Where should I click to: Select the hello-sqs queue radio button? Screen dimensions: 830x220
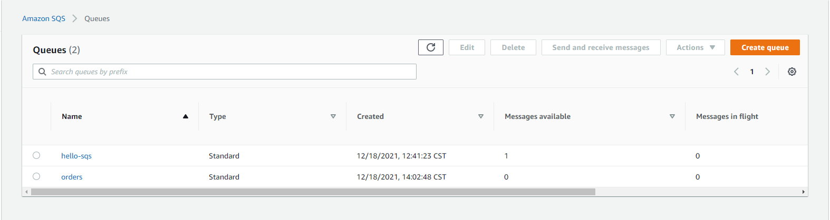[x=36, y=155]
